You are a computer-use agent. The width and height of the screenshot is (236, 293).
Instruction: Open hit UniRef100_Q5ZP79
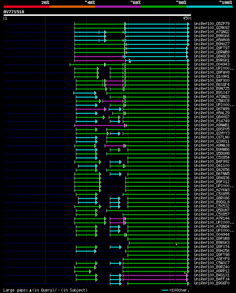(212, 24)
